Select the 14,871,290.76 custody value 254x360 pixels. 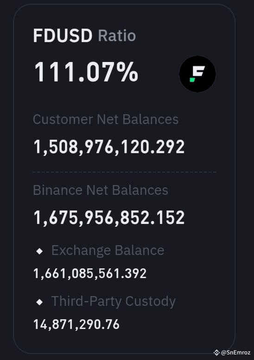(x=76, y=324)
